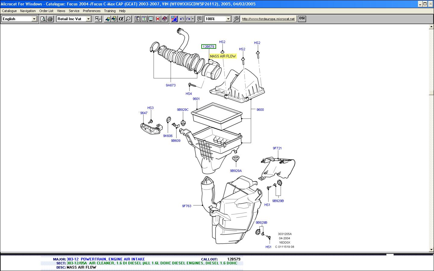Click the wrench settings icon
This screenshot has height=271, width=434.
point(236,19)
